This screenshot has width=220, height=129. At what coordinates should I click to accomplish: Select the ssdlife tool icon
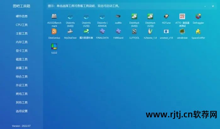(118, 16)
